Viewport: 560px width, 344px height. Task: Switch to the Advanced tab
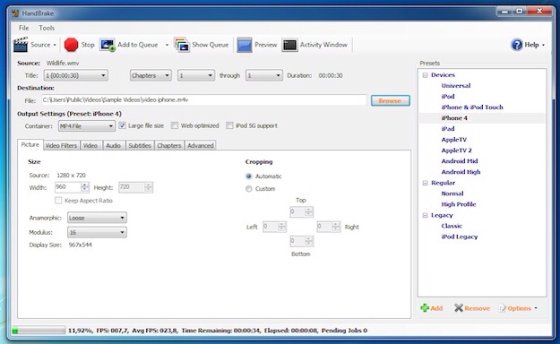(x=201, y=145)
